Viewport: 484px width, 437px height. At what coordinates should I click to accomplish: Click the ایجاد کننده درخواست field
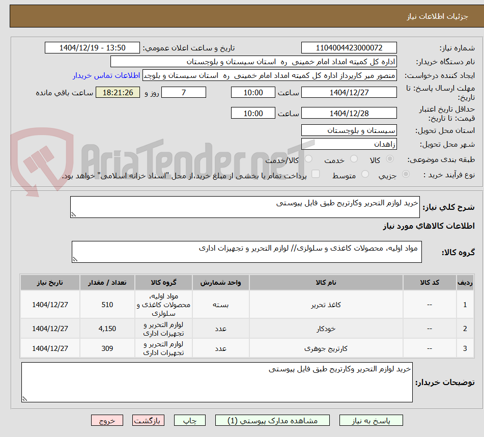coord(269,76)
